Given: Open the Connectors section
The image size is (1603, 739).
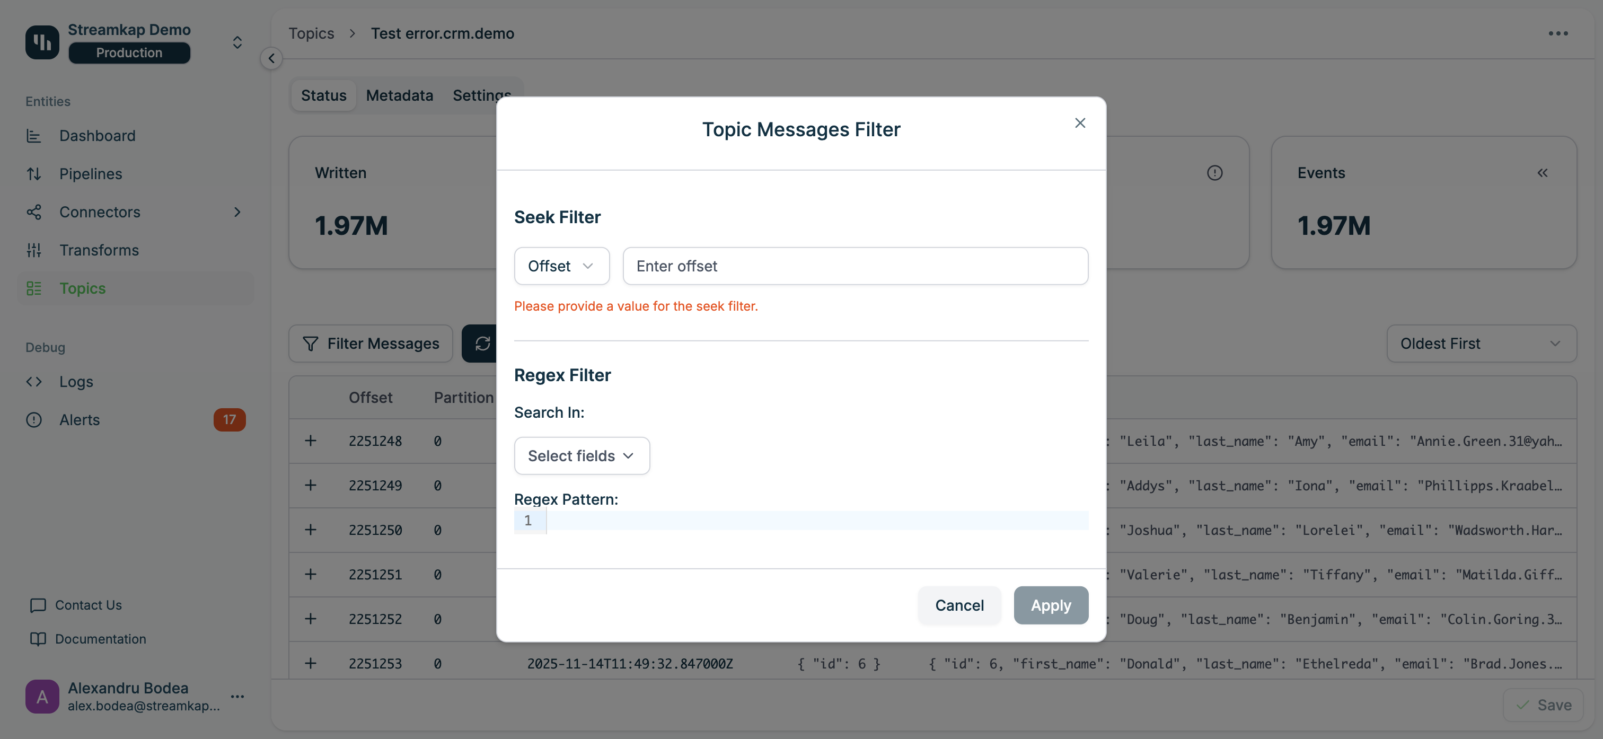Looking at the screenshot, I should [x=99, y=212].
